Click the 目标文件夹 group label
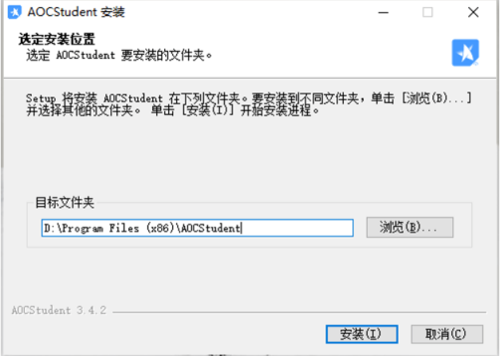The height and width of the screenshot is (356, 500). pos(65,202)
